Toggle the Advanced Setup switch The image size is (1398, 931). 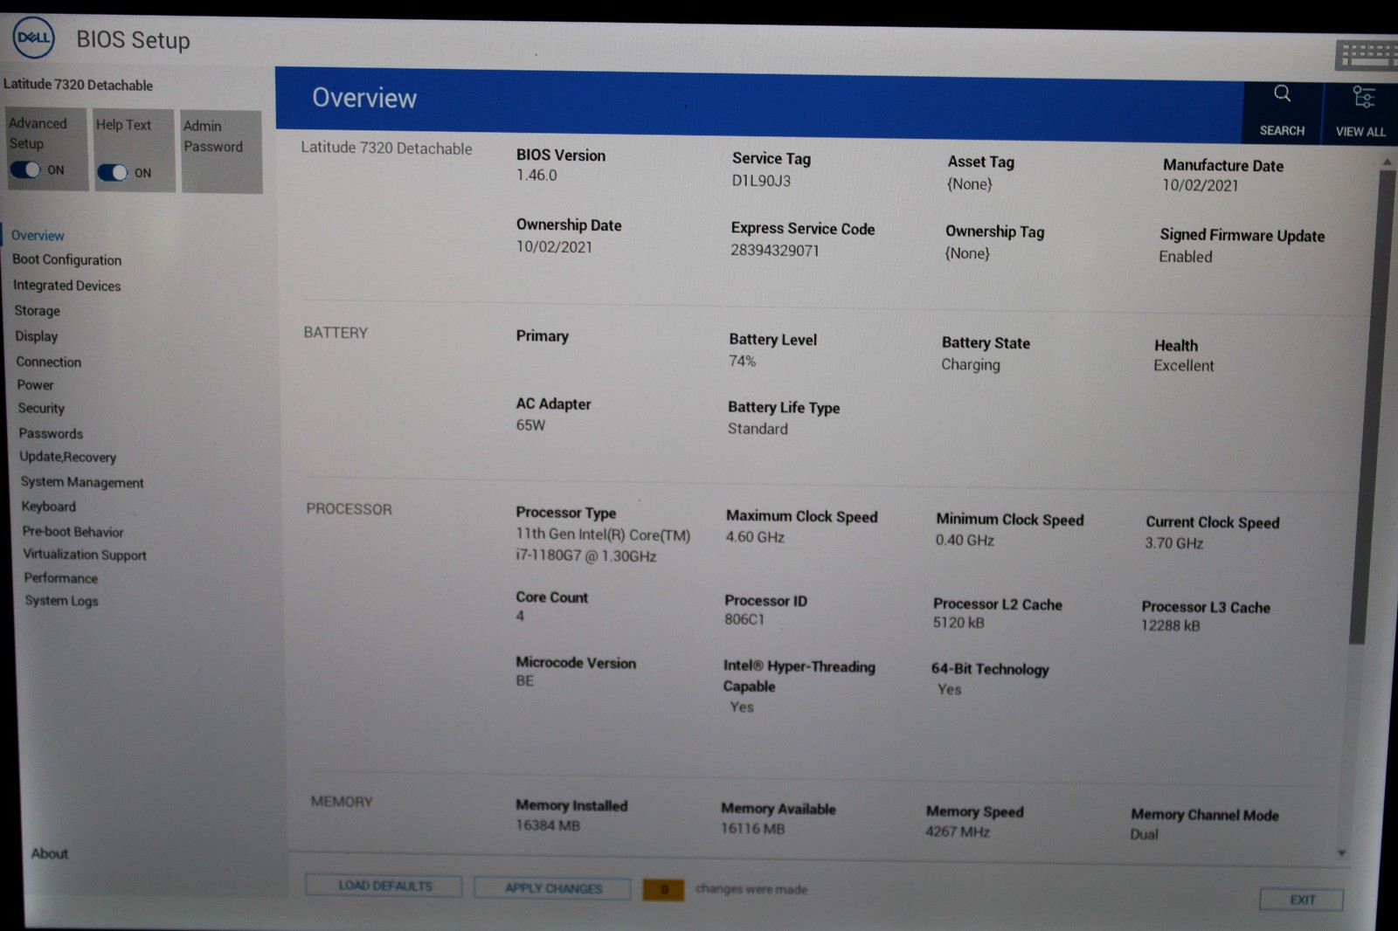click(26, 169)
